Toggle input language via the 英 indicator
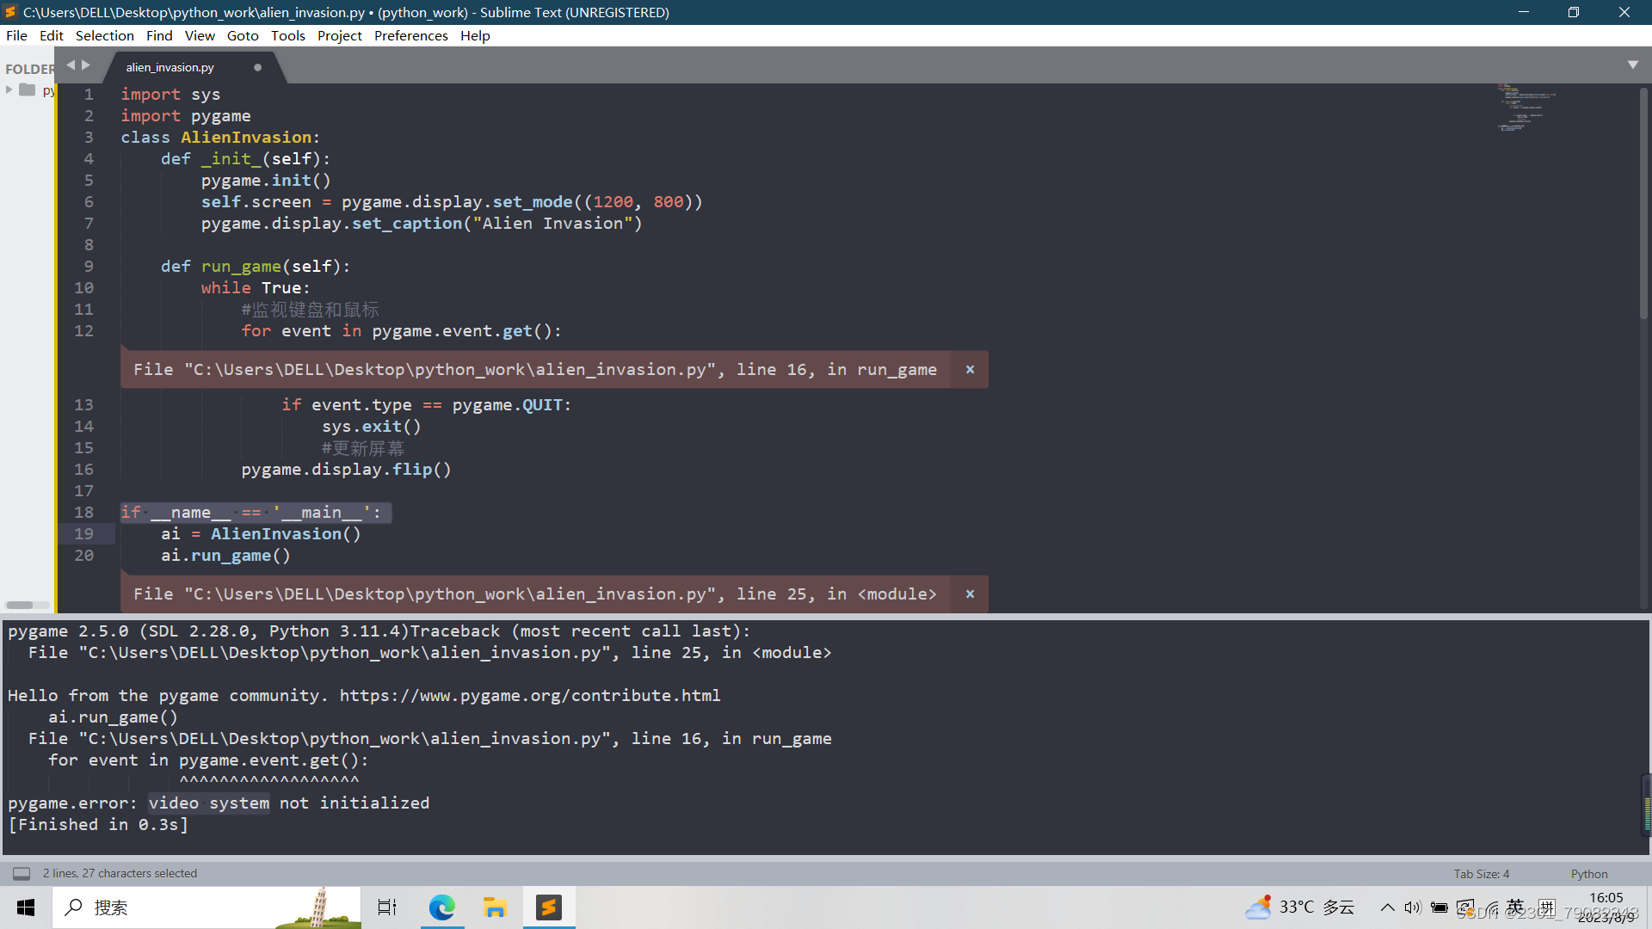The width and height of the screenshot is (1652, 929). click(1514, 907)
